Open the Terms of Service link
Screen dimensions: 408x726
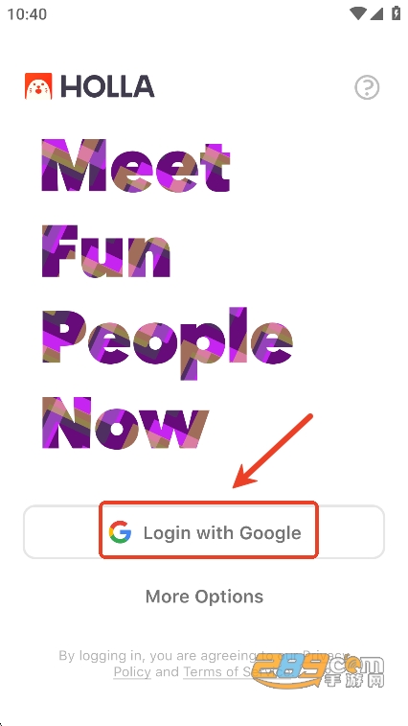click(238, 672)
